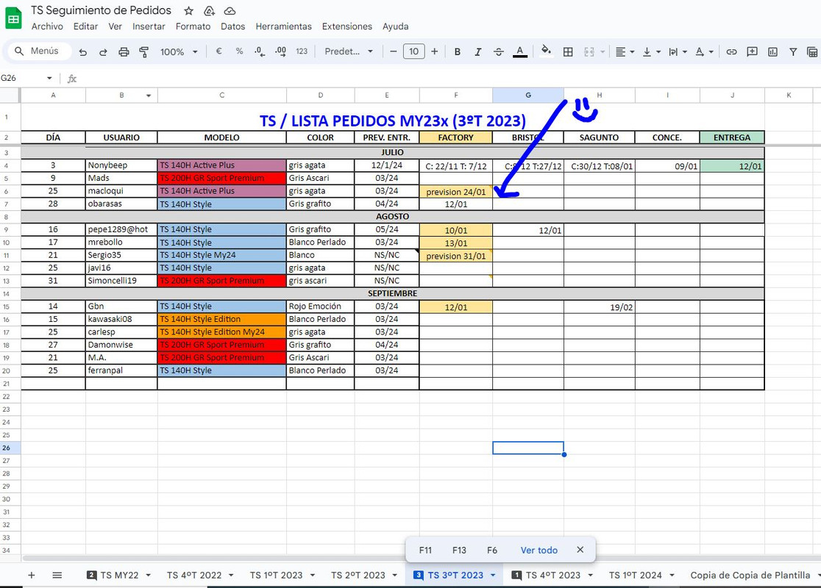Jump to comment cell F11 chip
821x588 pixels.
pos(425,550)
